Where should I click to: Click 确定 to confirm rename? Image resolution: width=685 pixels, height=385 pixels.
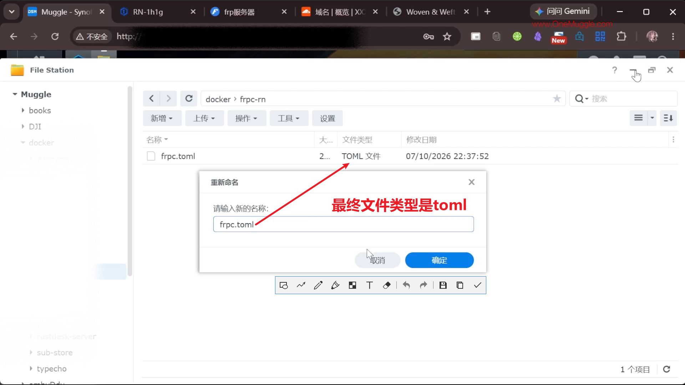click(439, 260)
